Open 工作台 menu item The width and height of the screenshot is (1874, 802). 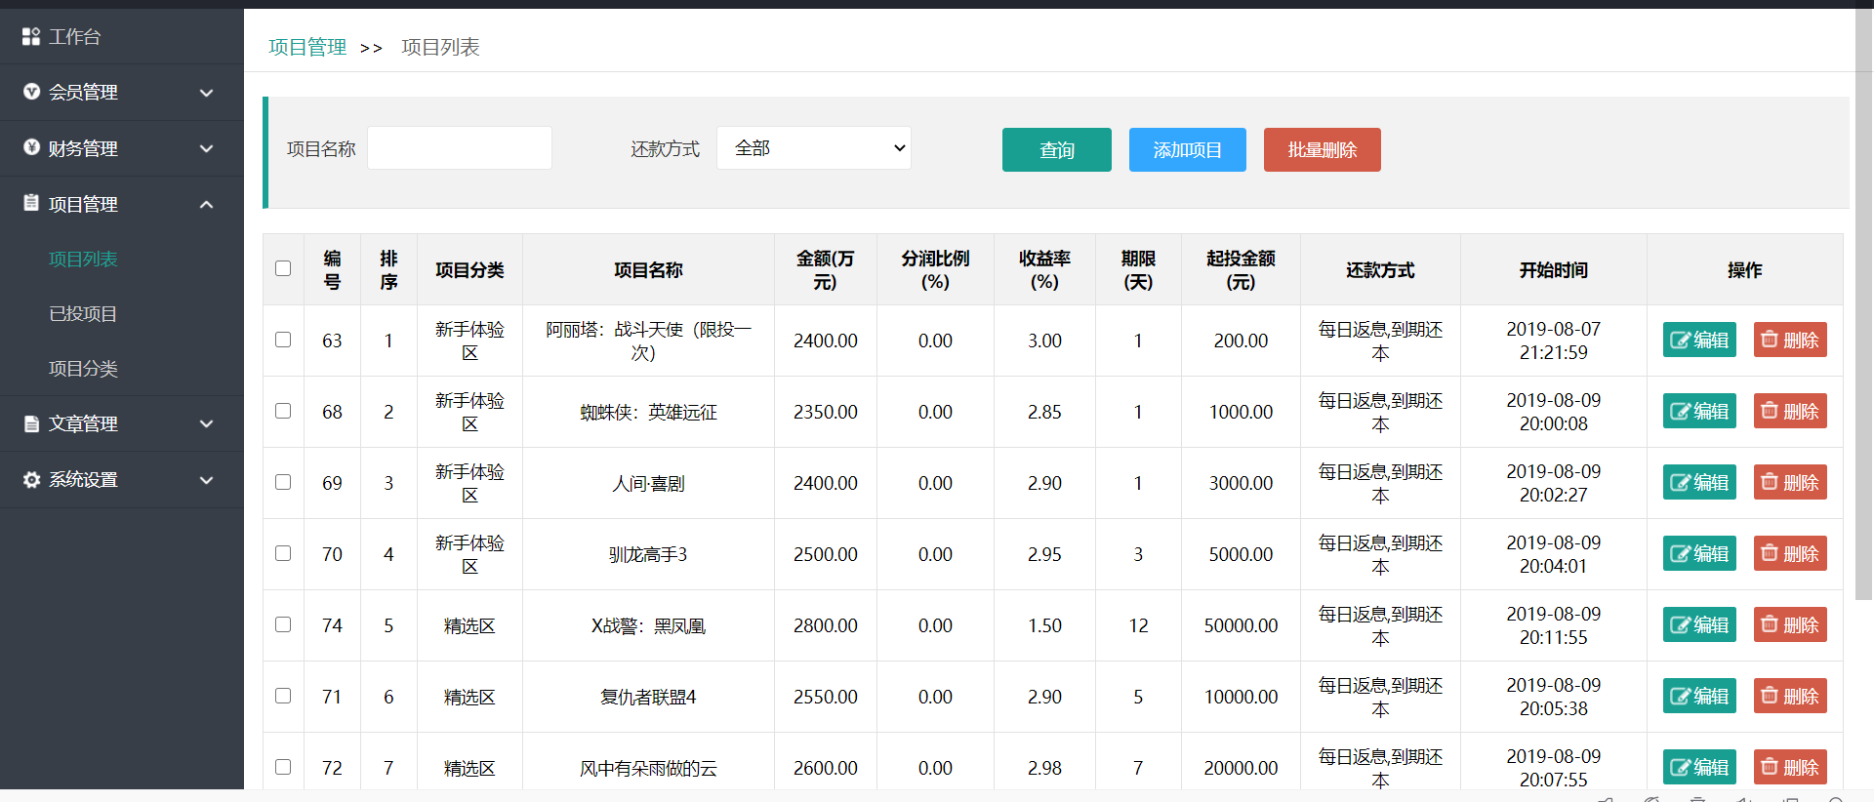(75, 37)
